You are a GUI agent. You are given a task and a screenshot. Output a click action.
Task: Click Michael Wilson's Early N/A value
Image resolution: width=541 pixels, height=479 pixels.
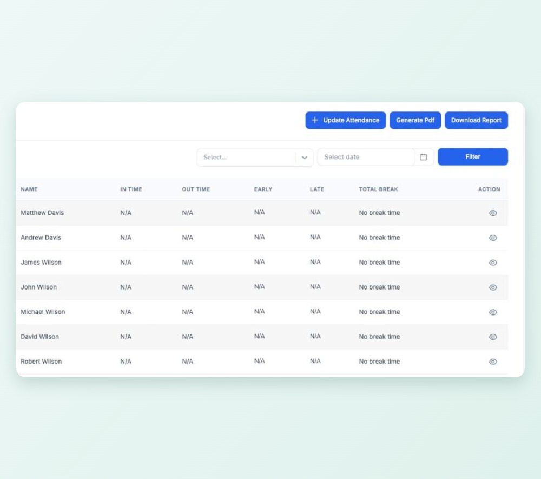(x=260, y=312)
